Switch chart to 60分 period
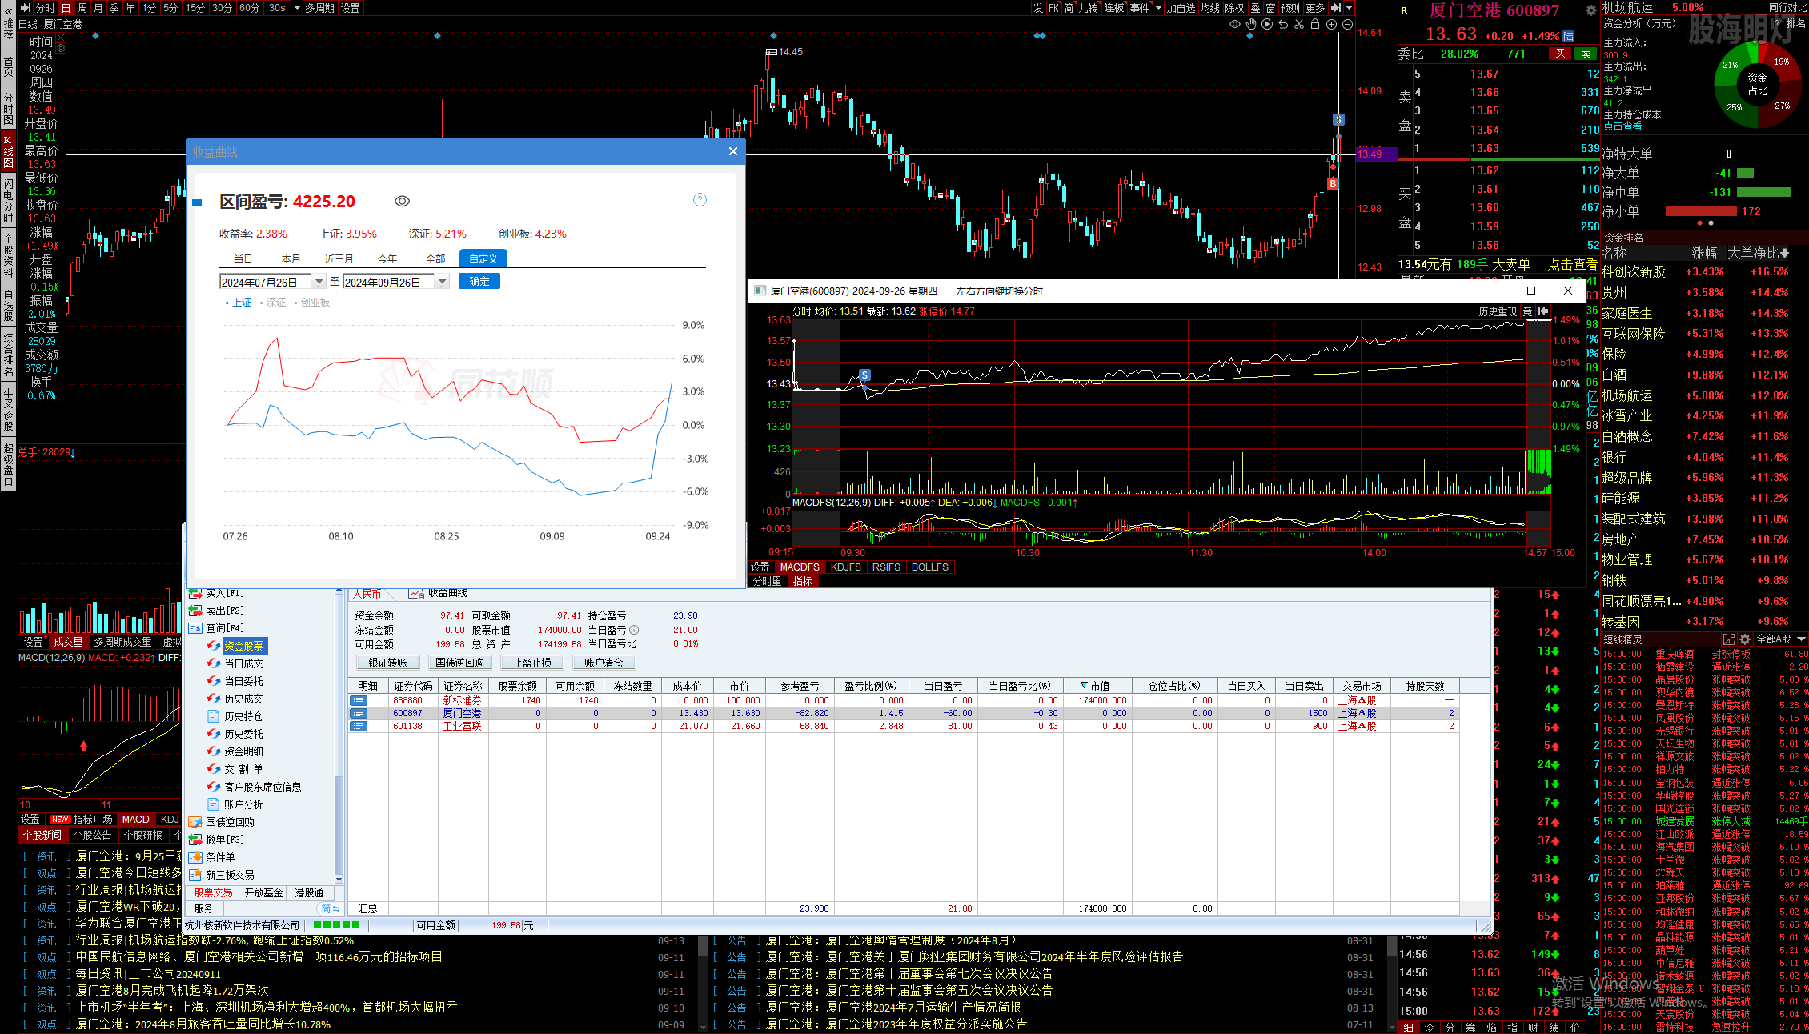The width and height of the screenshot is (1809, 1034). click(249, 8)
